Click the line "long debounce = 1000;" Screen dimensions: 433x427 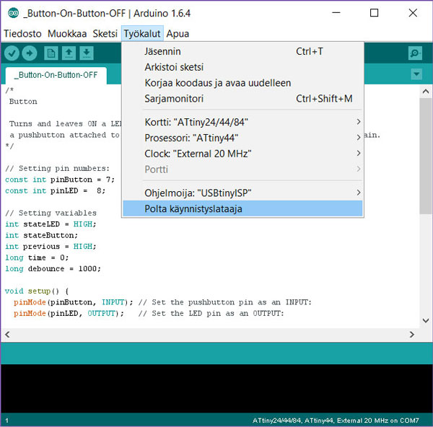(x=53, y=268)
